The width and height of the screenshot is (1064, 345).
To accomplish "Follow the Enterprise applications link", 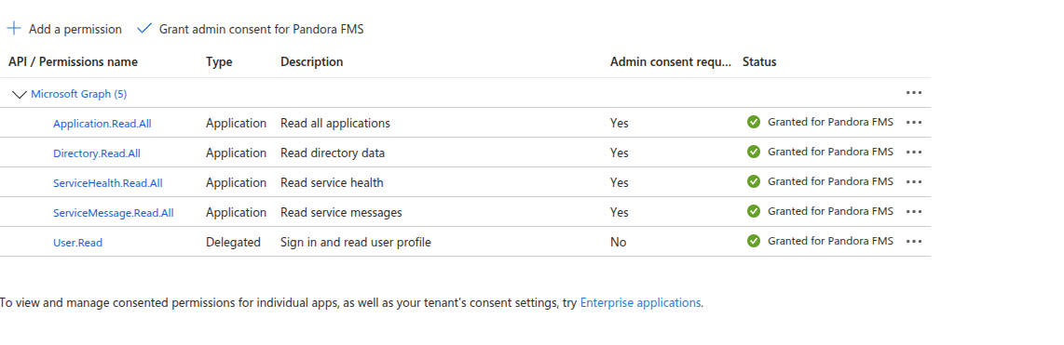I will point(641,303).
